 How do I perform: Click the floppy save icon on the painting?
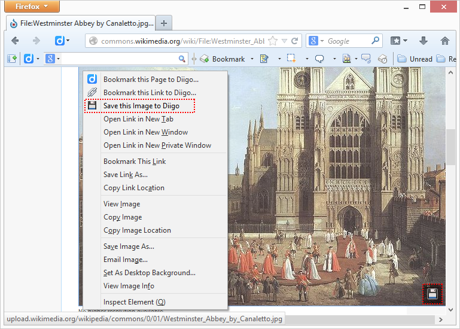(x=432, y=294)
